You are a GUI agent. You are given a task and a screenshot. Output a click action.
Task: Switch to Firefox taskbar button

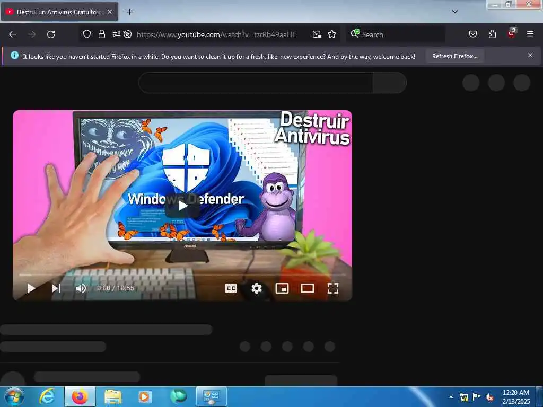pyautogui.click(x=80, y=396)
